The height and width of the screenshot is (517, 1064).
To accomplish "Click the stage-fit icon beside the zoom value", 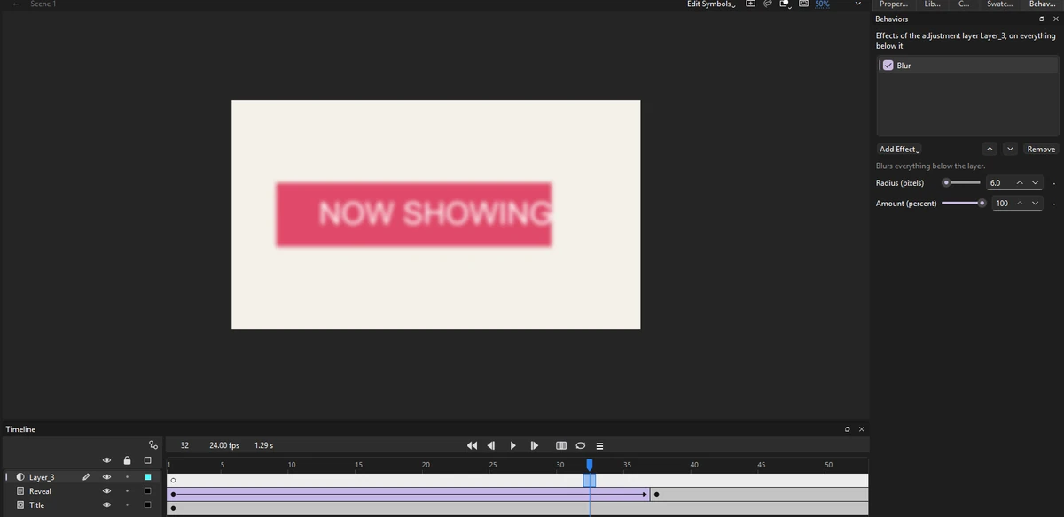I will point(803,4).
